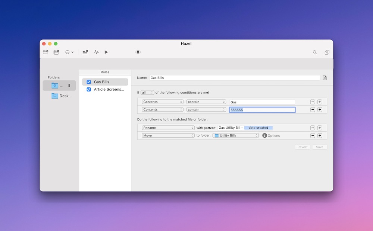Open the ellipsis more-actions menu in toolbar
The height and width of the screenshot is (231, 373).
coord(69,52)
